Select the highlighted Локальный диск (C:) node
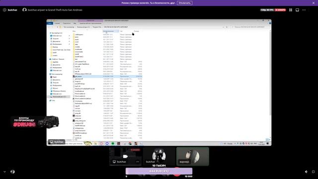This screenshot has height=179, width=318. coord(59,96)
